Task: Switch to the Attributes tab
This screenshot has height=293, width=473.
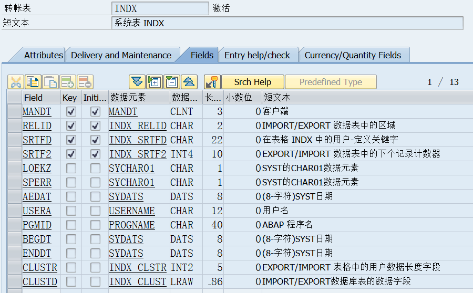Action: [x=44, y=55]
